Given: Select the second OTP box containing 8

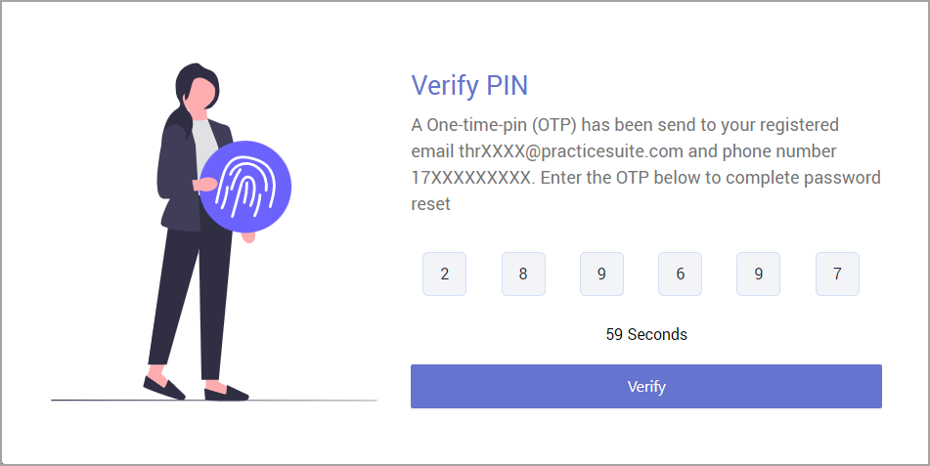Looking at the screenshot, I should (523, 275).
